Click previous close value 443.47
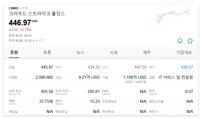 point(47,67)
